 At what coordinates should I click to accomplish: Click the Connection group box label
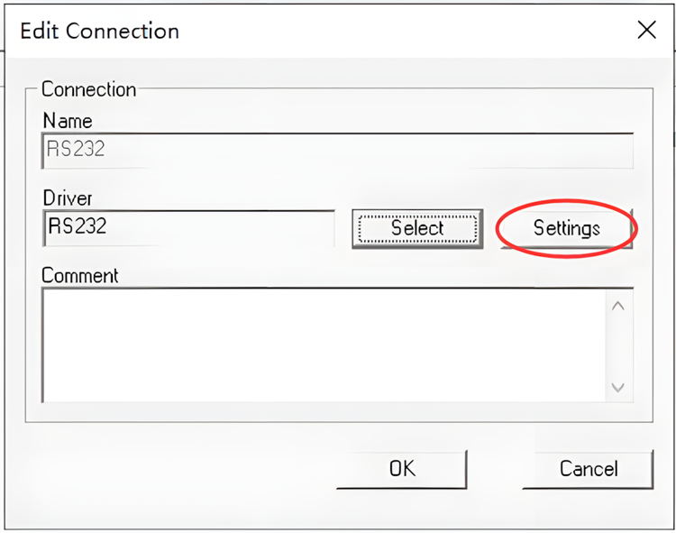(x=88, y=89)
